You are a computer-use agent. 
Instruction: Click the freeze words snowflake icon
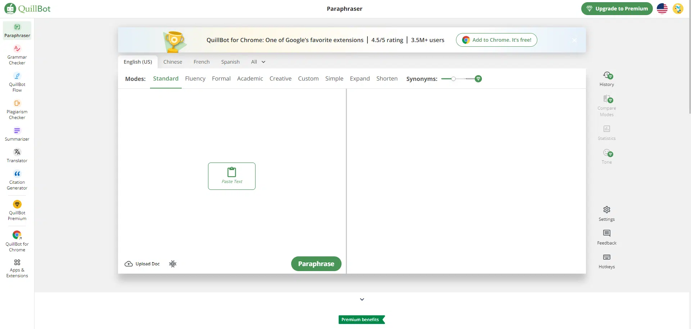pyautogui.click(x=173, y=264)
